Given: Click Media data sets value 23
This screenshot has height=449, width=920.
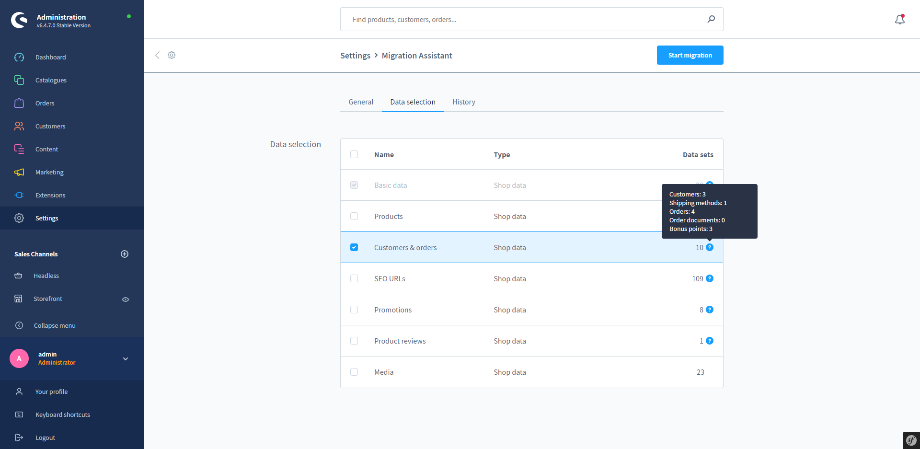Looking at the screenshot, I should 700,372.
